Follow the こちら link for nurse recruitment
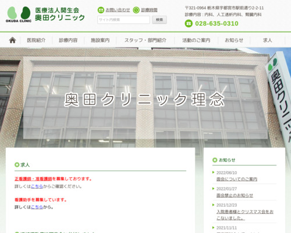 (37, 186)
